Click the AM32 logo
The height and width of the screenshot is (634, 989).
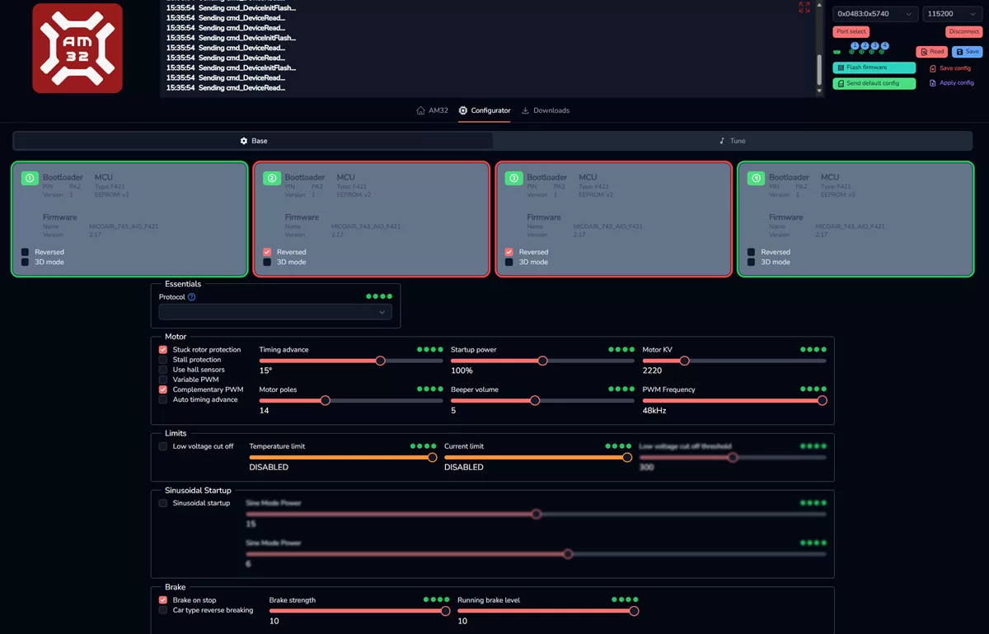point(77,48)
